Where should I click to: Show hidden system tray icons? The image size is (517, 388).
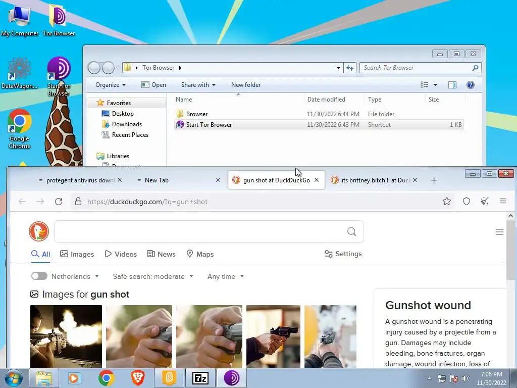[429, 378]
